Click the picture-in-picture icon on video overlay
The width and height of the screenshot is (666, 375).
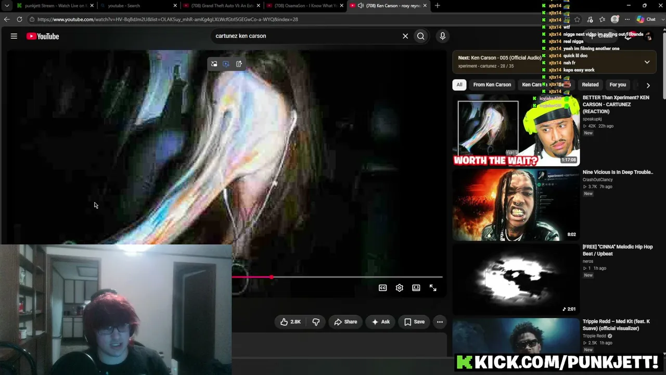214,64
